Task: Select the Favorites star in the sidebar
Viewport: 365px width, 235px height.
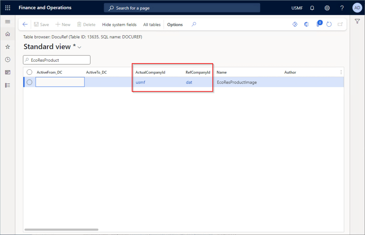Action: point(7,46)
